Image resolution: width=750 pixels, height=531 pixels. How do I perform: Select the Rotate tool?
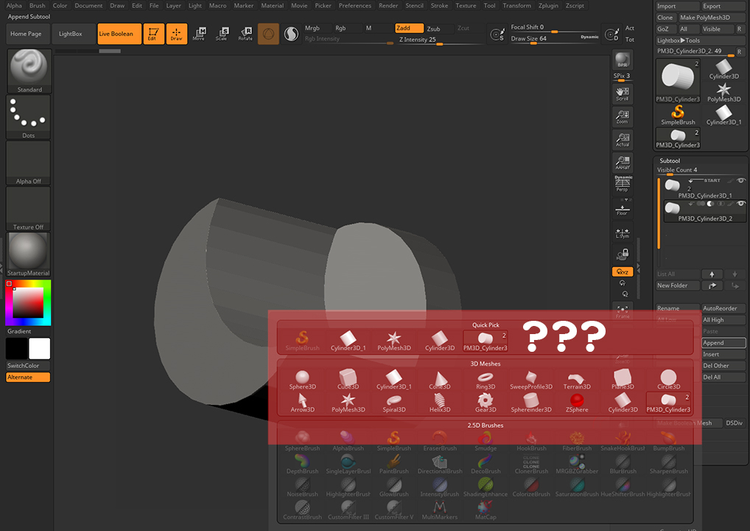click(x=245, y=33)
